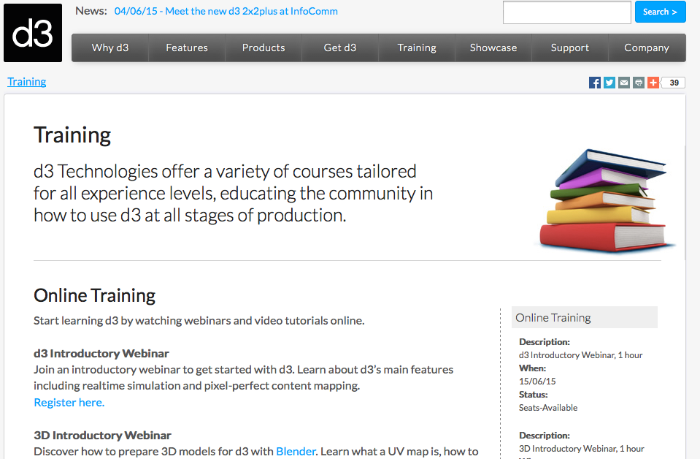700x459 pixels.
Task: Click the Online Training sidebar header
Action: pyautogui.click(x=585, y=317)
